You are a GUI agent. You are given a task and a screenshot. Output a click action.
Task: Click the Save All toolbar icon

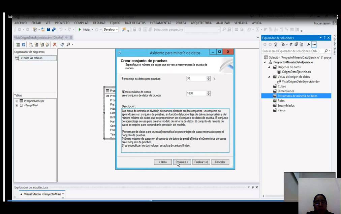point(54,29)
